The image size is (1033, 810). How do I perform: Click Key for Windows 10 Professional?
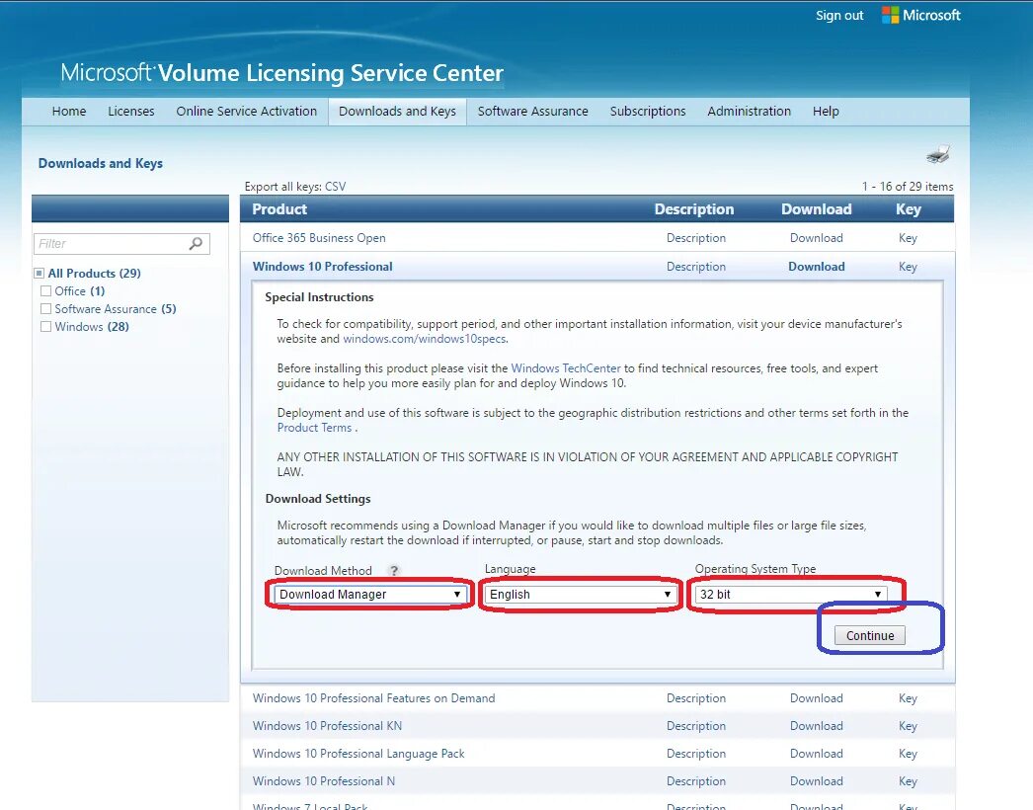(x=908, y=267)
